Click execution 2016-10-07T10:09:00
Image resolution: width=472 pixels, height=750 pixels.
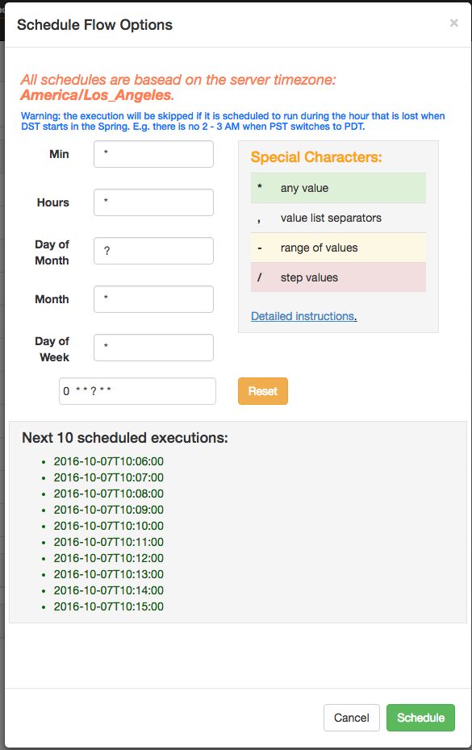(x=109, y=510)
